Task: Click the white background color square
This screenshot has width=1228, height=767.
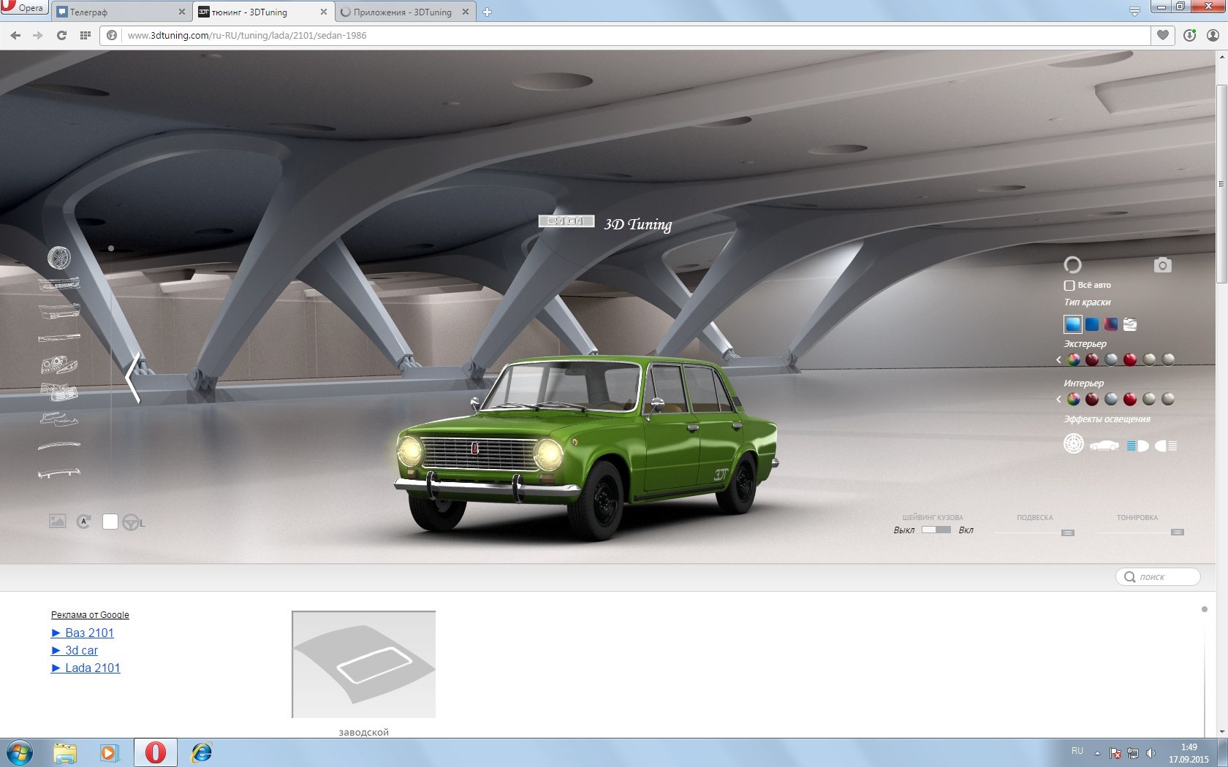Action: (110, 522)
